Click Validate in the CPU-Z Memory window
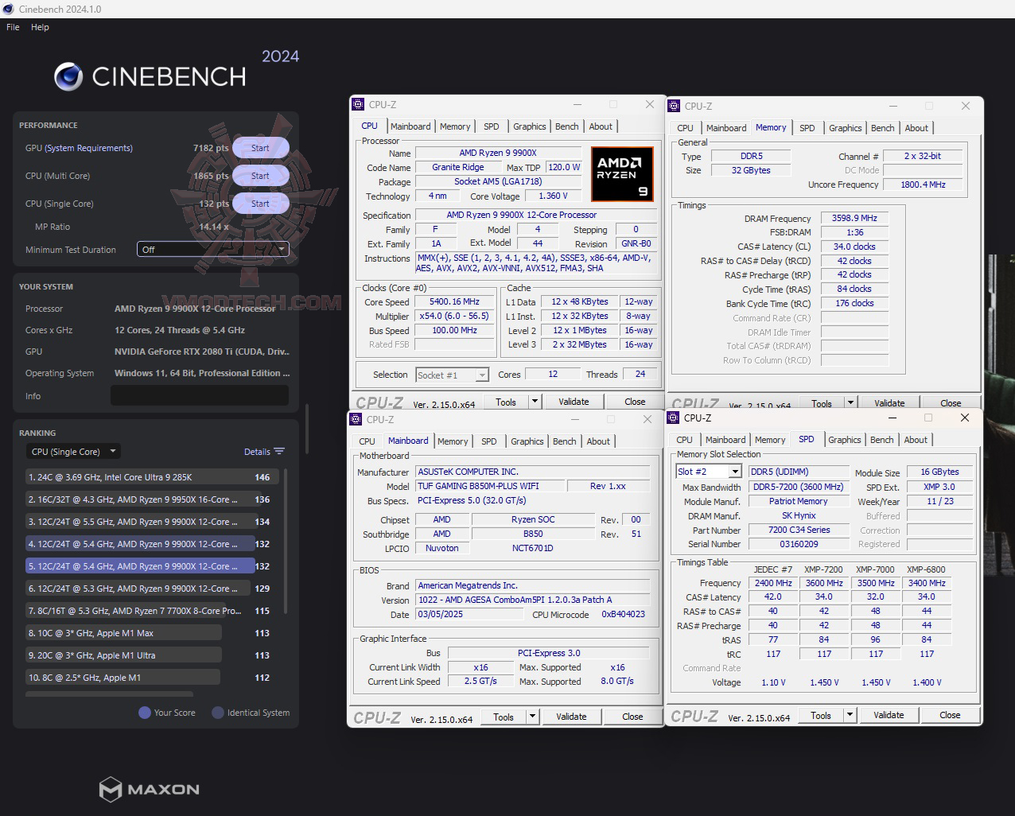This screenshot has height=816, width=1015. (889, 403)
